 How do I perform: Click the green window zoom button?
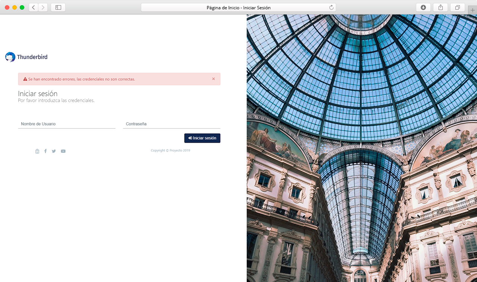(22, 6)
